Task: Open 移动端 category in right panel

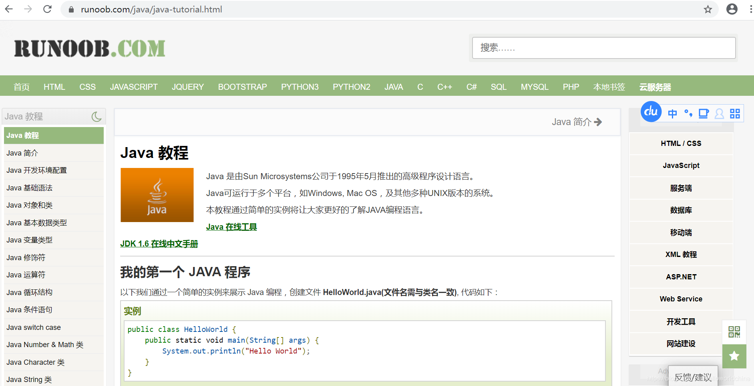Action: tap(681, 232)
